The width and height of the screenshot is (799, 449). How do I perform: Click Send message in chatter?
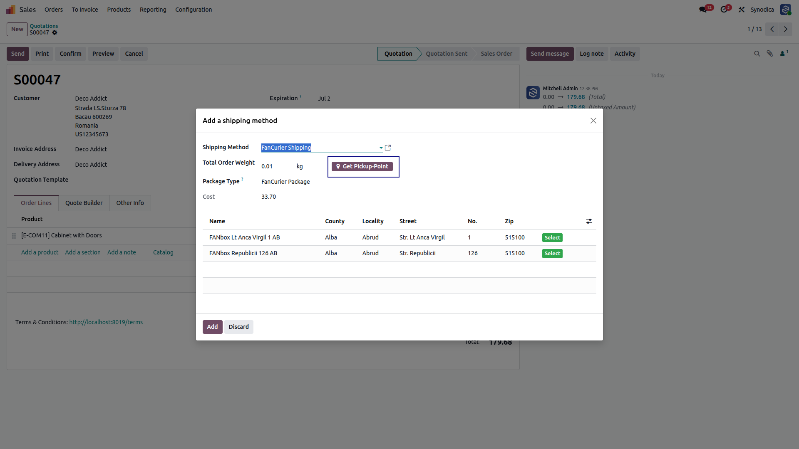click(550, 54)
